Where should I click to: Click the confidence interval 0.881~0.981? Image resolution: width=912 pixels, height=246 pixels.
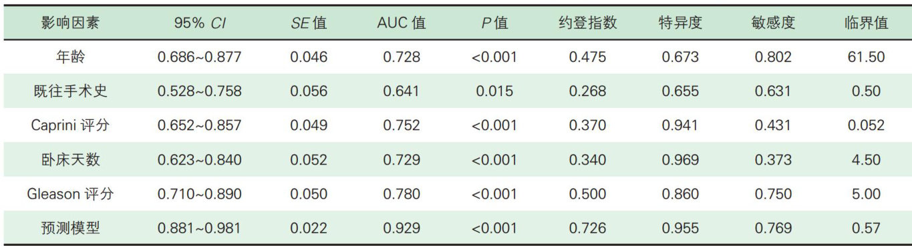tap(200, 229)
